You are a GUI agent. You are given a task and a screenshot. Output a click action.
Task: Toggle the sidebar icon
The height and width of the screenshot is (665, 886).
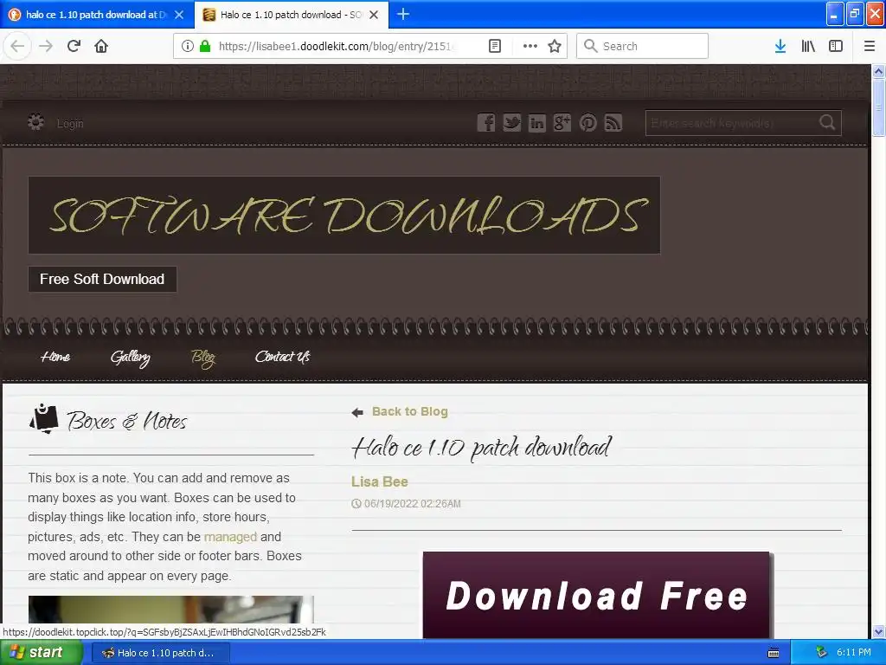[x=836, y=46]
